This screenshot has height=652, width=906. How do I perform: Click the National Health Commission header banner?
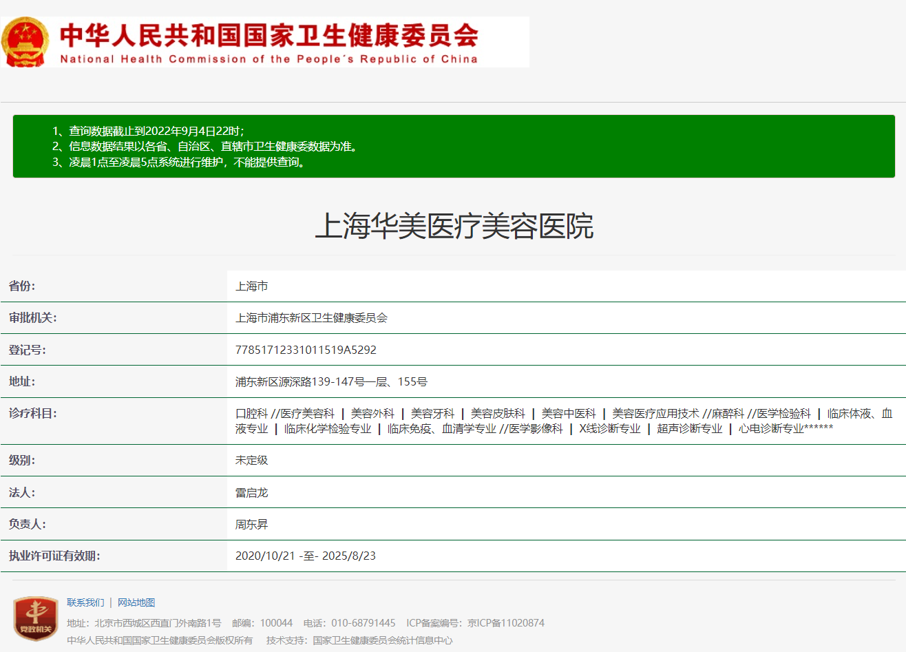tap(265, 42)
